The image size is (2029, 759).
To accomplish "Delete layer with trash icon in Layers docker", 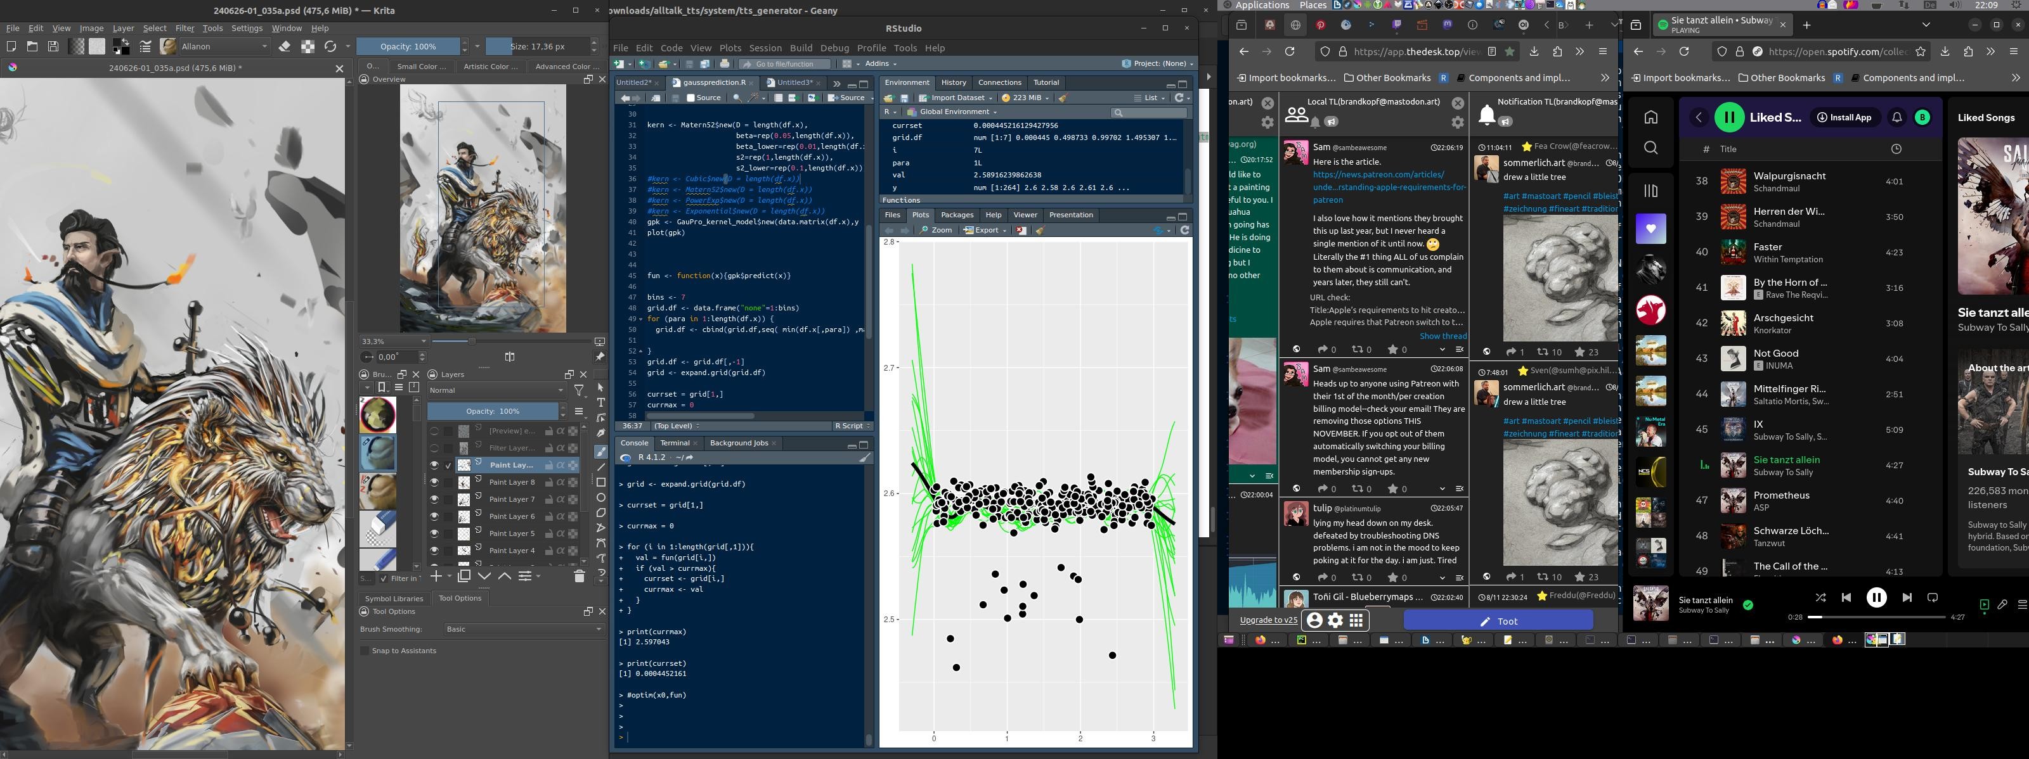I will 579,577.
